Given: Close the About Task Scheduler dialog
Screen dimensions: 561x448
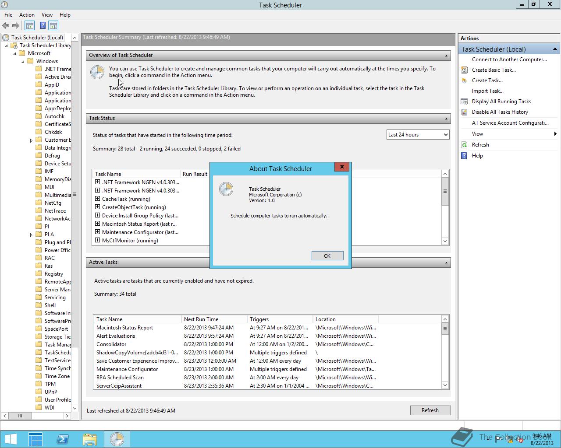Looking at the screenshot, I should click(342, 167).
